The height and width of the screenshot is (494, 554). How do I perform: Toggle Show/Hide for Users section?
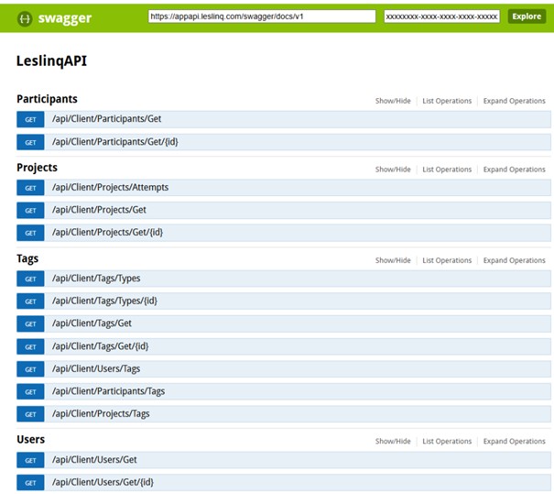393,442
